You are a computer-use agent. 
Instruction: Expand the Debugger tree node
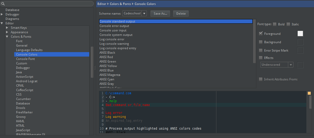click(2, 14)
